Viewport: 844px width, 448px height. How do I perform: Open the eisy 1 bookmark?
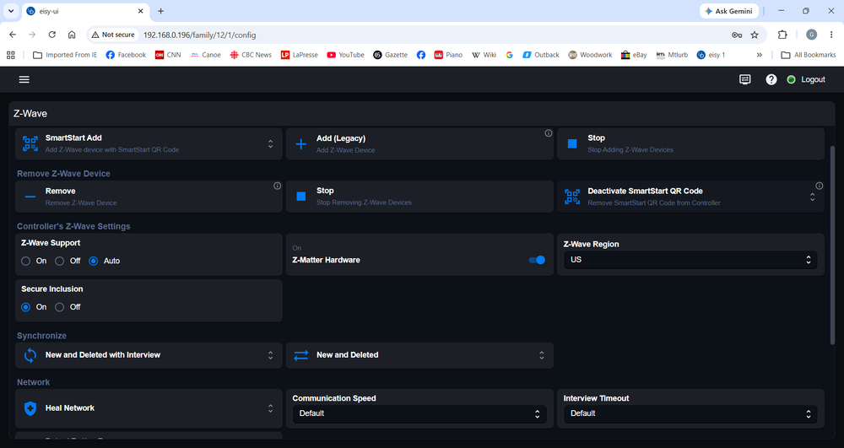(711, 55)
